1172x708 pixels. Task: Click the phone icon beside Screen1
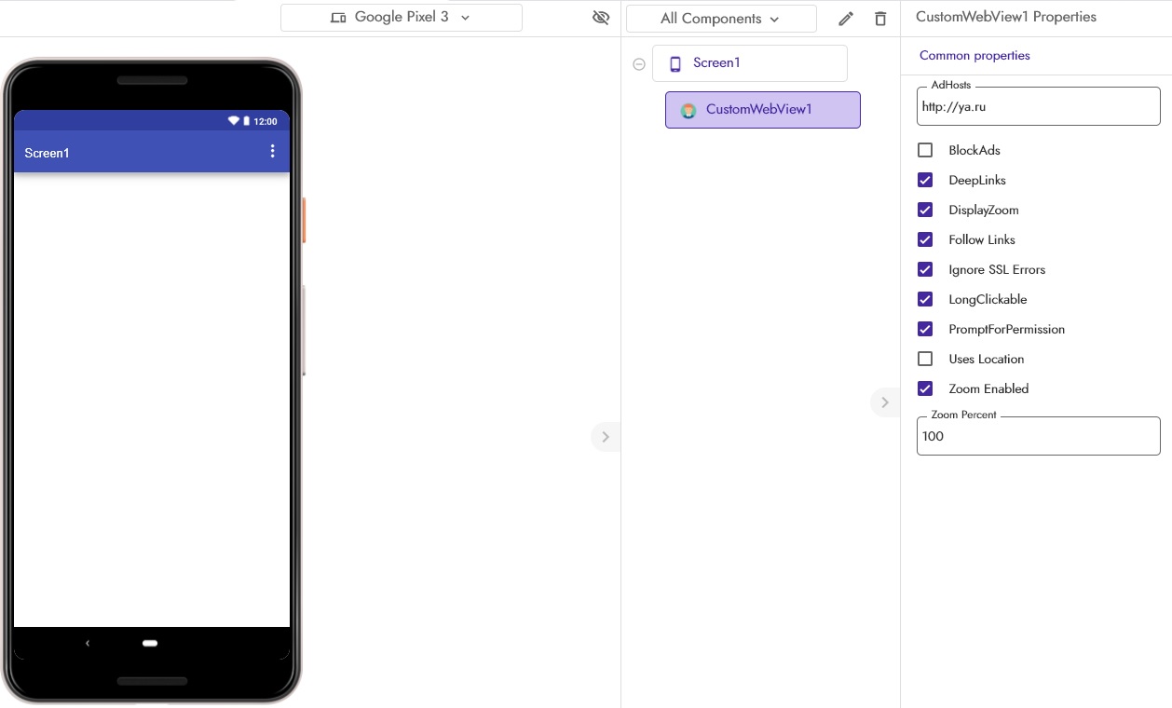pyautogui.click(x=675, y=62)
